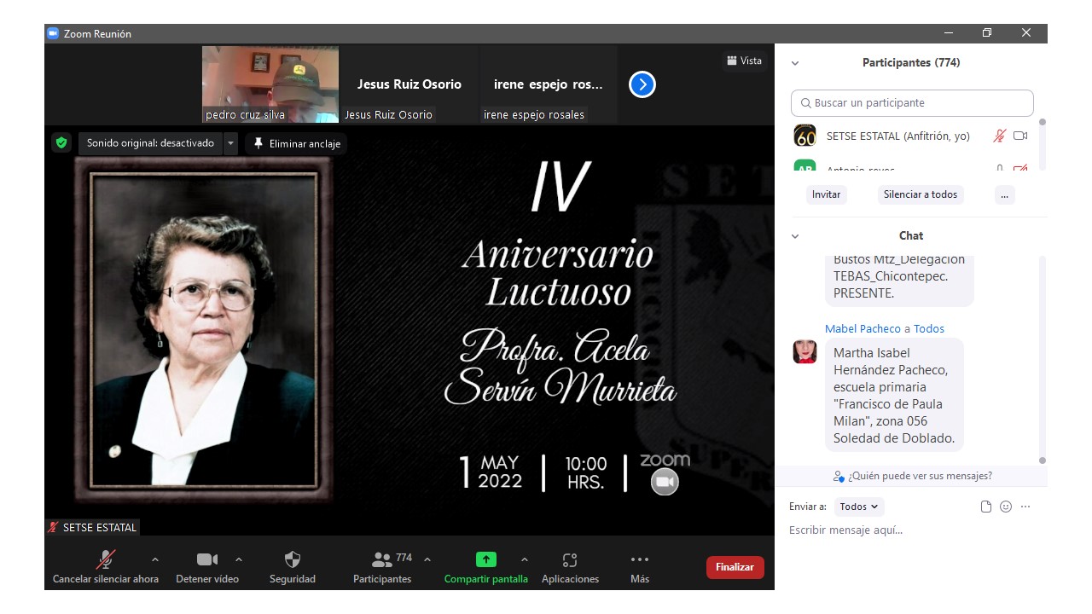The height and width of the screenshot is (614, 1092).
Task: Open the Sonido original dropdown arrow
Action: pyautogui.click(x=230, y=143)
